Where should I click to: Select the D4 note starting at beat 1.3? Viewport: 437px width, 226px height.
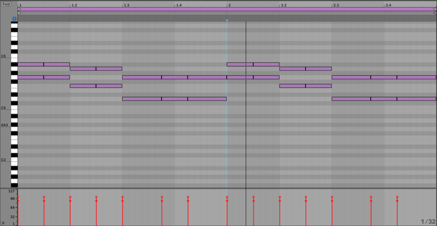pyautogui.click(x=142, y=99)
